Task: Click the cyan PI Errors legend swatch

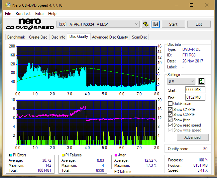Action: point(11,155)
